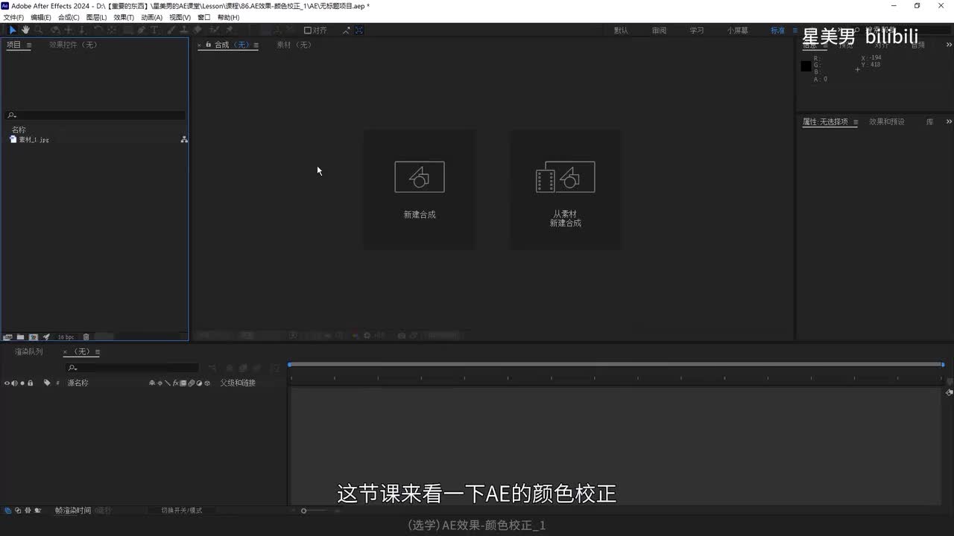Switch to 审阅 workspace
The width and height of the screenshot is (954, 536).
(659, 31)
